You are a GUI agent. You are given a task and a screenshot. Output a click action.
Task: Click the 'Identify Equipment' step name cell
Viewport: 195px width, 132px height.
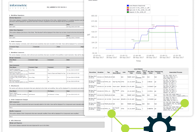(19, 70)
